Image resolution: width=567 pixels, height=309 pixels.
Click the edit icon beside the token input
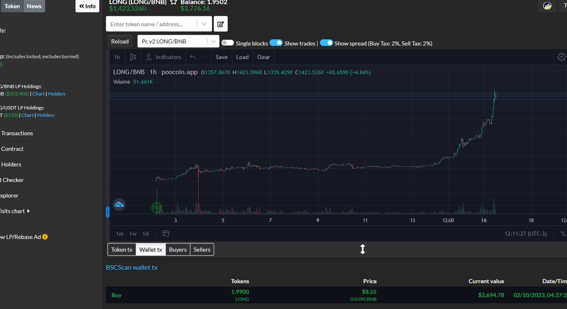(220, 24)
